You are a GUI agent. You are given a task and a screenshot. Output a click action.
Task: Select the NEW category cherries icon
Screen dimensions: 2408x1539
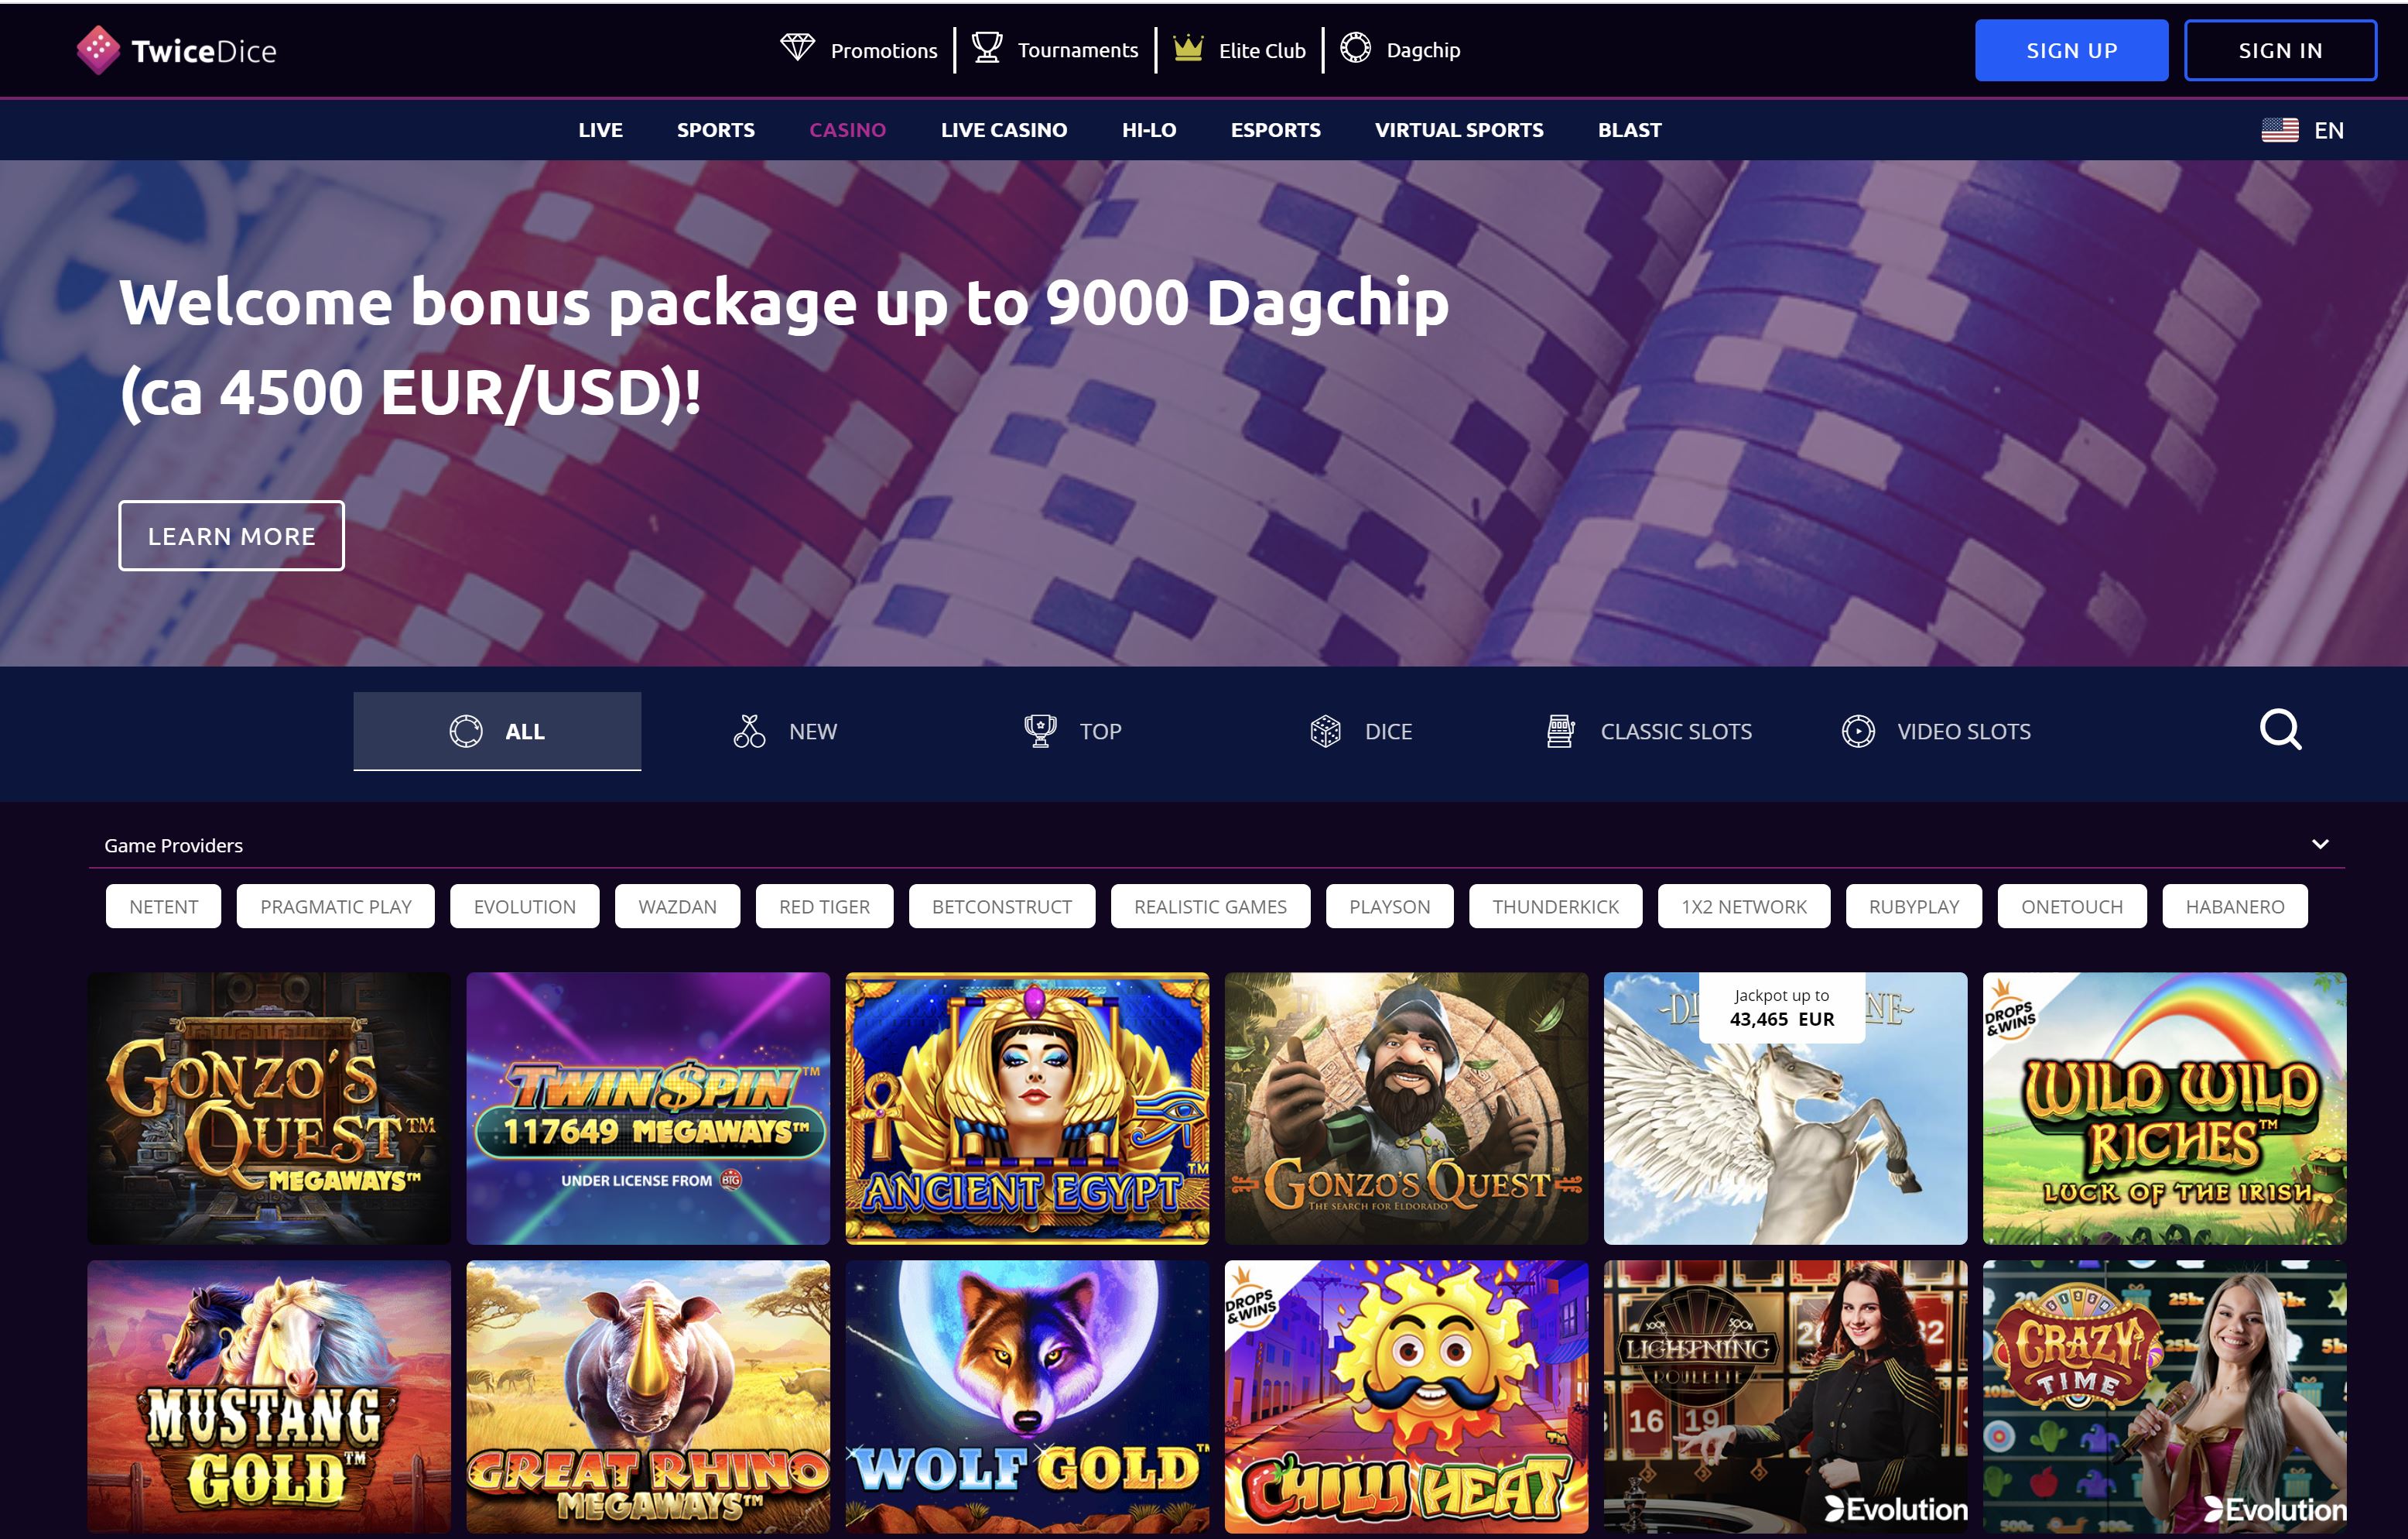(x=749, y=732)
